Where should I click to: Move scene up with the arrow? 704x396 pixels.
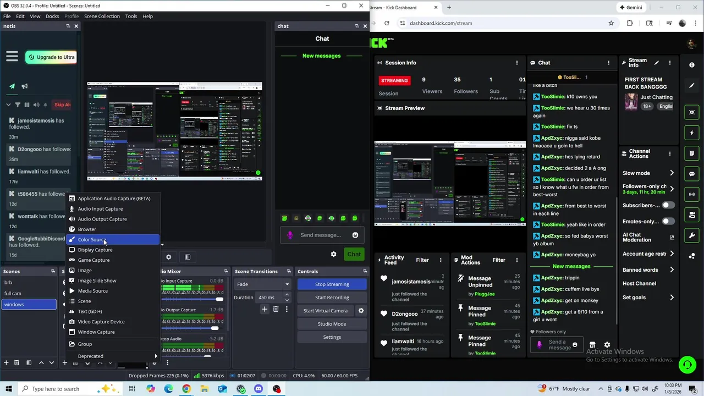pos(42,362)
